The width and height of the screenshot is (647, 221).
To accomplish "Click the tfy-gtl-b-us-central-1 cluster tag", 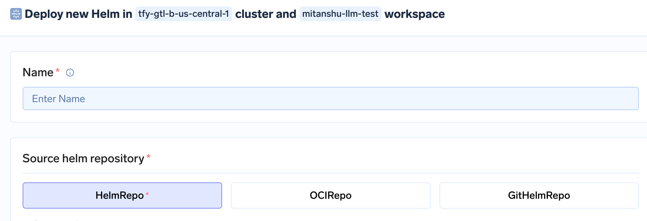I will pos(183,14).
